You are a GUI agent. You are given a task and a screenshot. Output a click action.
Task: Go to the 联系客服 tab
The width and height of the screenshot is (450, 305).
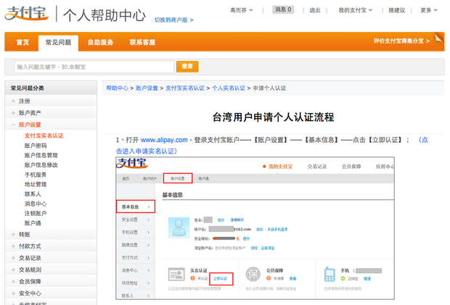(142, 43)
